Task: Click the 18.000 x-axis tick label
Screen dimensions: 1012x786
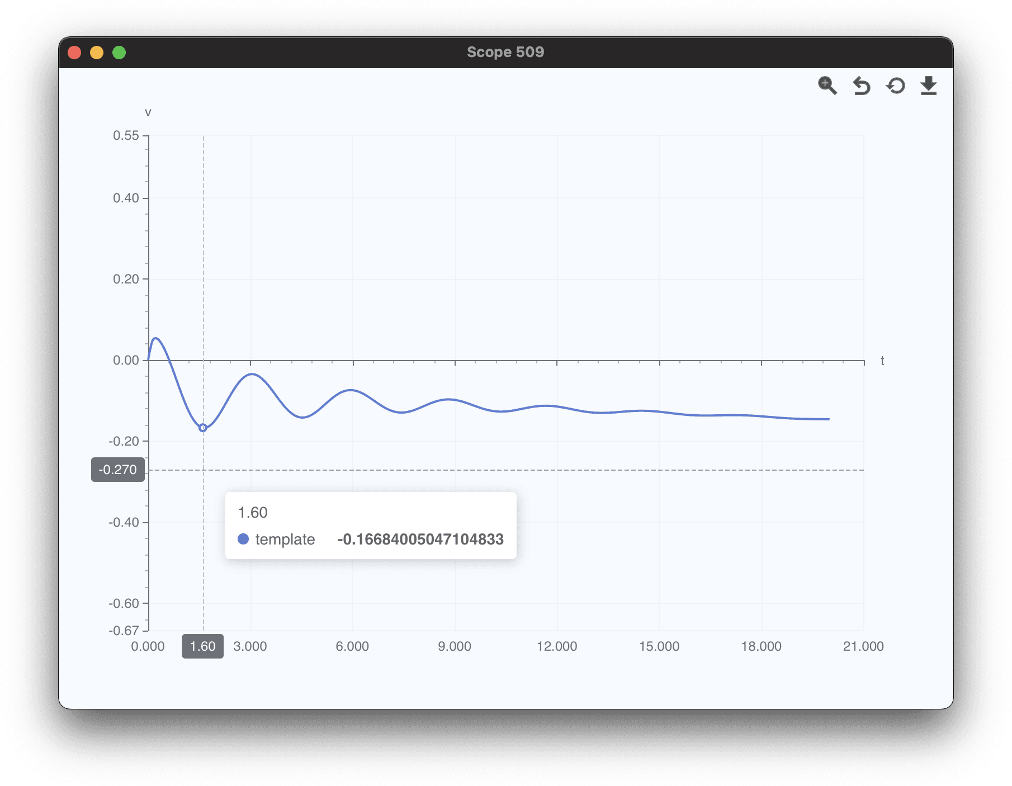Action: click(761, 646)
